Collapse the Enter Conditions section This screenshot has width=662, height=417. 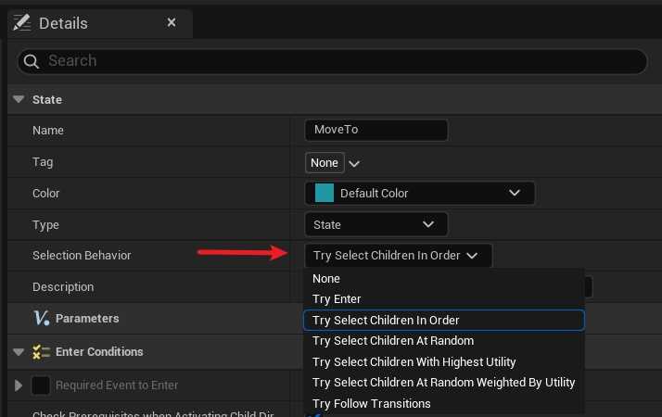click(x=19, y=352)
